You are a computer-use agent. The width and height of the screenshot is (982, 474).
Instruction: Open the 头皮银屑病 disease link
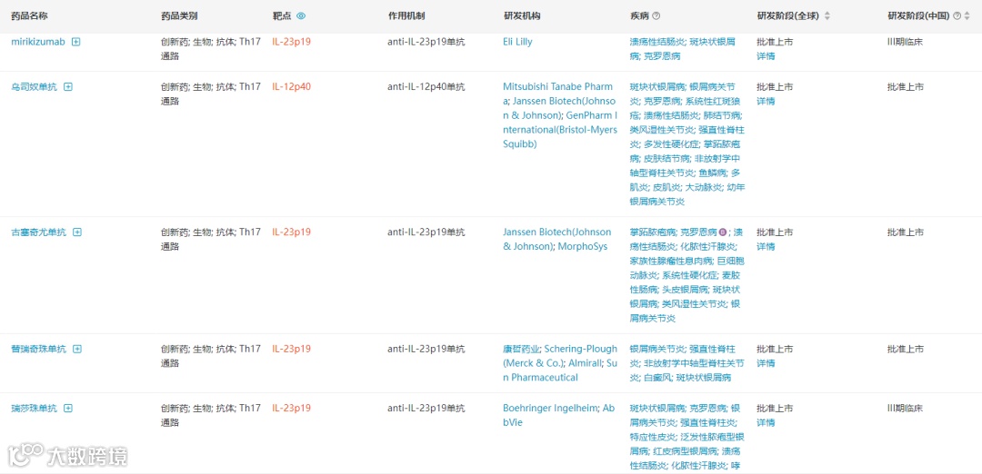(x=684, y=290)
